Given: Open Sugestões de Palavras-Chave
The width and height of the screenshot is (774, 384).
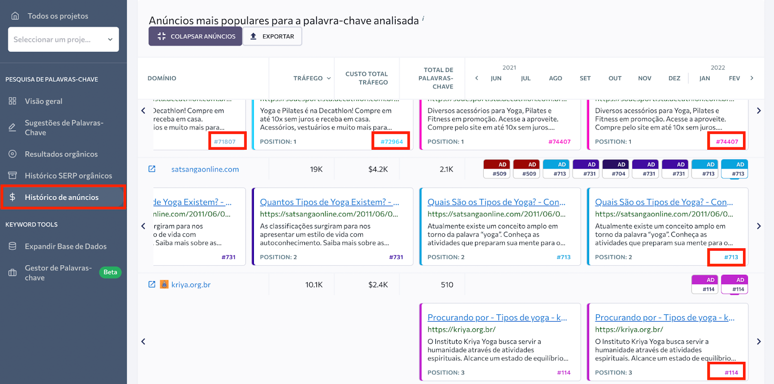Looking at the screenshot, I should [64, 128].
